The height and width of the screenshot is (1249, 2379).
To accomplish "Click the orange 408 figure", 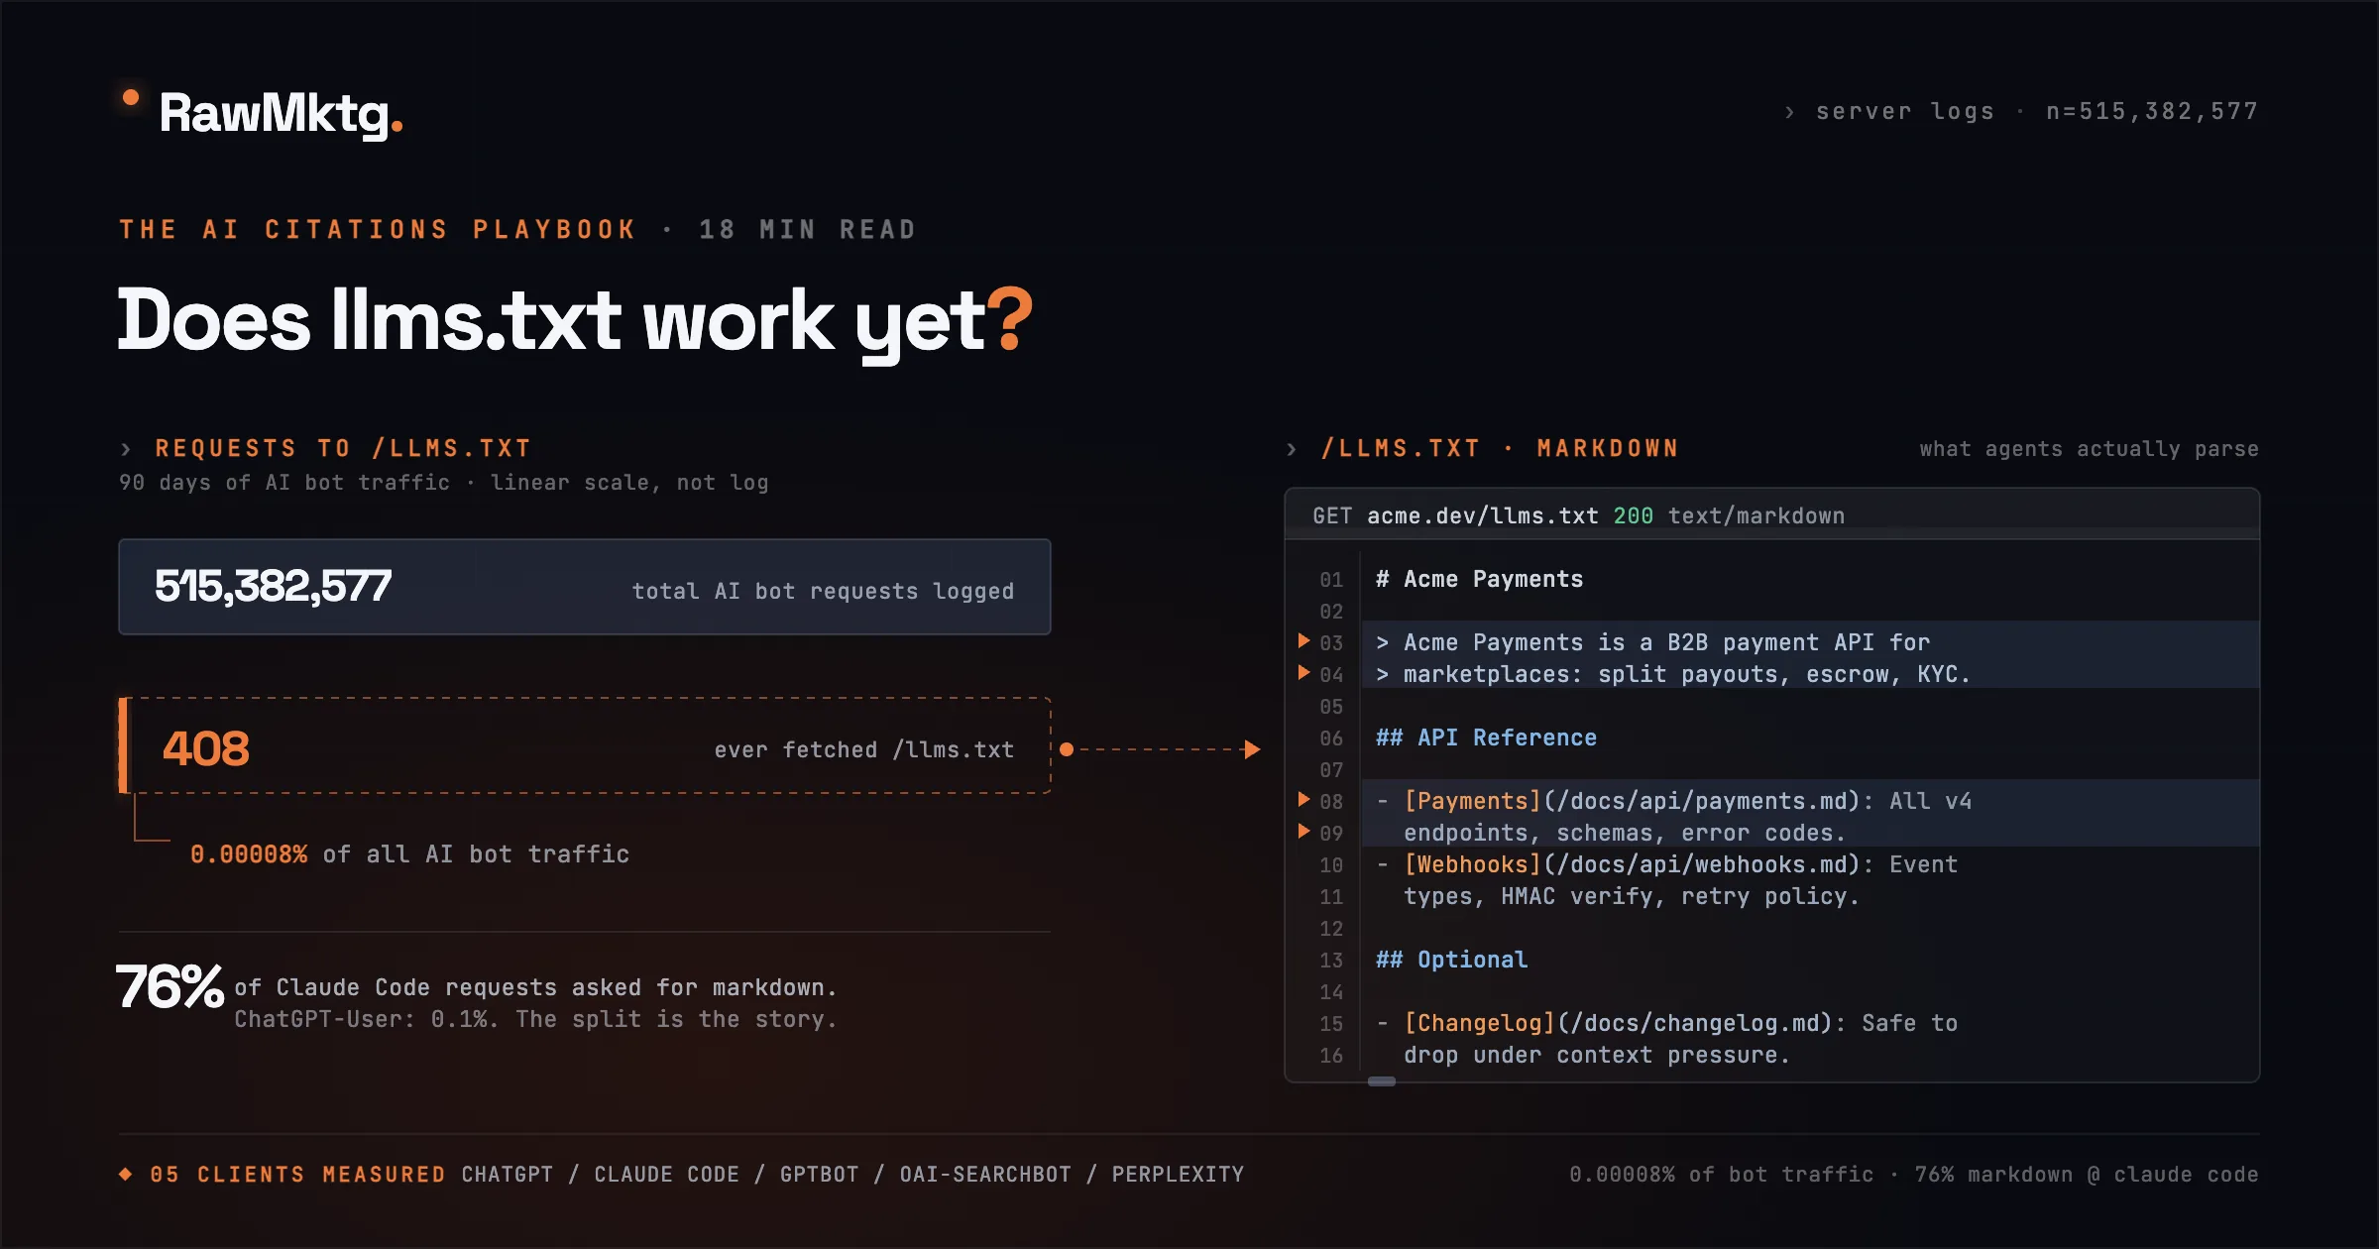I will point(206,747).
